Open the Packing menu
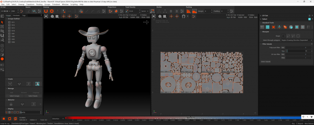Screen dimensions: 314x125 [39, 5]
